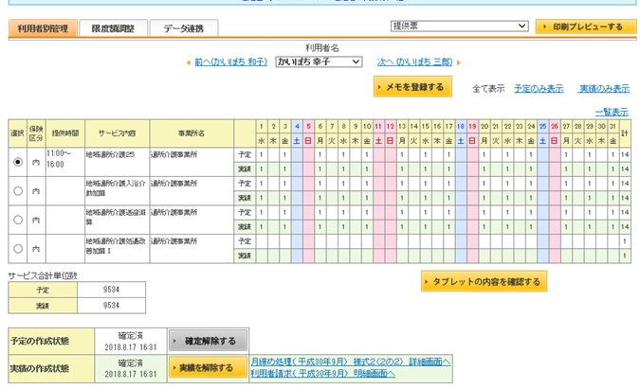
Task: Click the 選択 column header
Action: tap(18, 133)
